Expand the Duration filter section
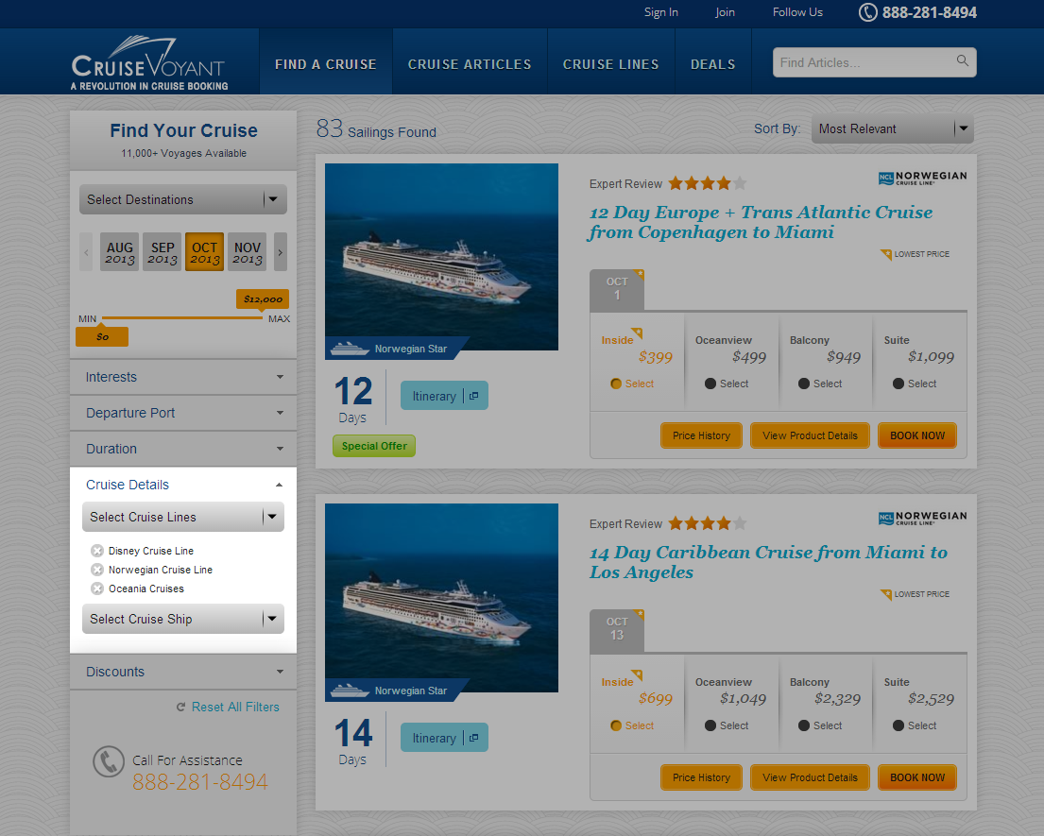Image resolution: width=1044 pixels, height=836 pixels. (183, 449)
